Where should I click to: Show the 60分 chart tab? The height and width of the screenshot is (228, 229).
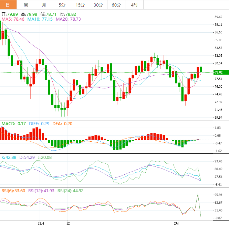(116, 5)
